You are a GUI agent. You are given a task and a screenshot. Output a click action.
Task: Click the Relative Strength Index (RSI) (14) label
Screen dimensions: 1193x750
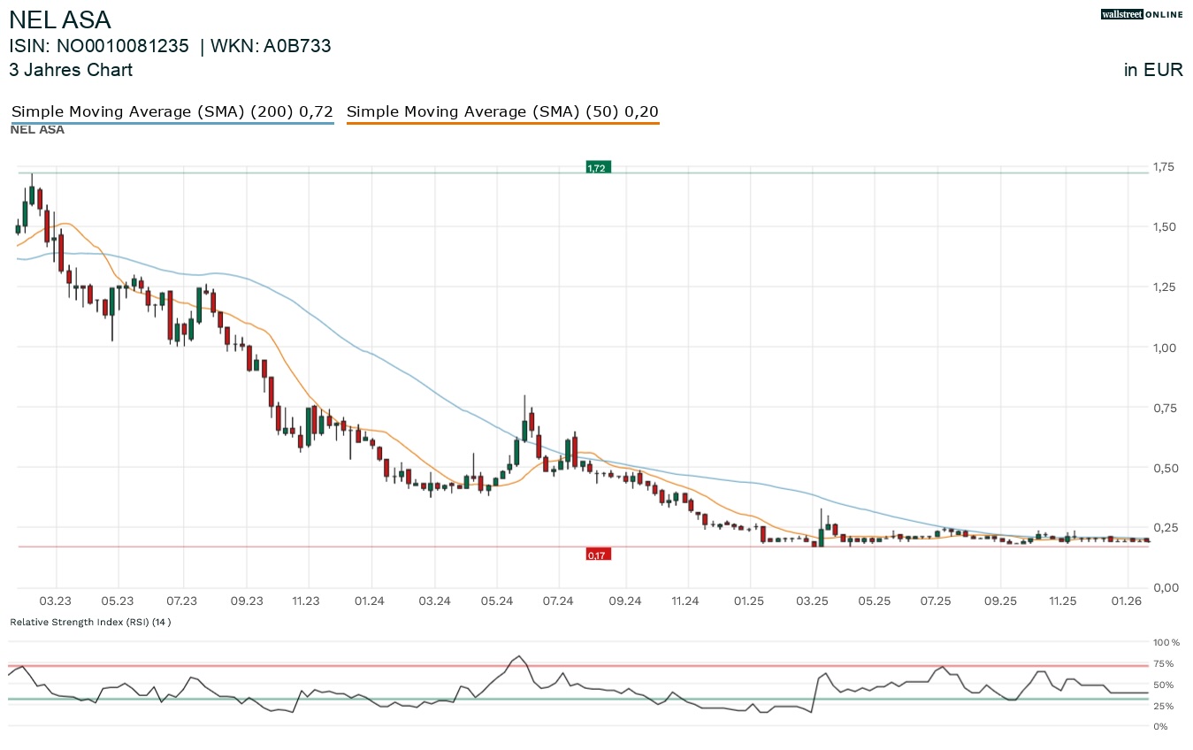[x=90, y=622]
